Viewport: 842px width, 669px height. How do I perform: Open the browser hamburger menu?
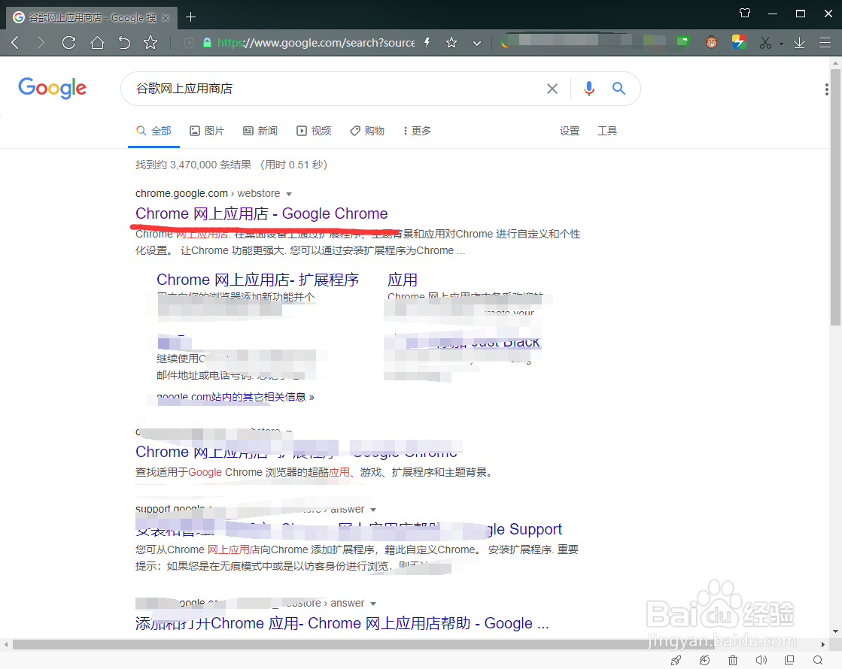[x=825, y=42]
